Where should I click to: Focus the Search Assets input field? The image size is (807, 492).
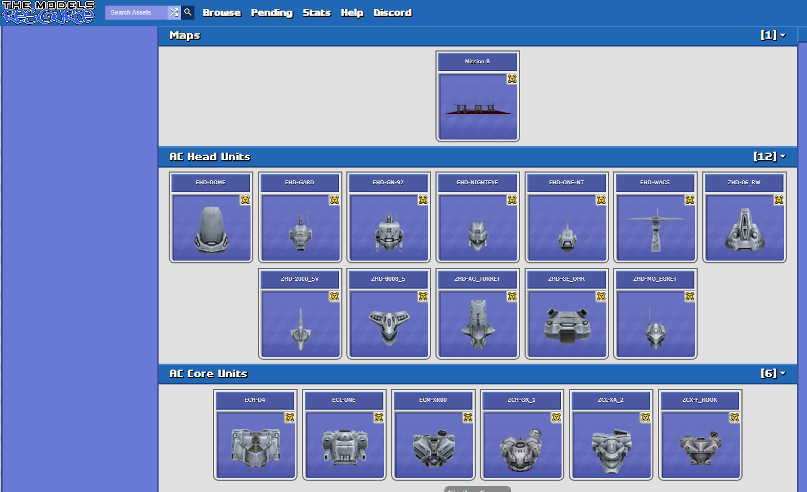pos(136,12)
